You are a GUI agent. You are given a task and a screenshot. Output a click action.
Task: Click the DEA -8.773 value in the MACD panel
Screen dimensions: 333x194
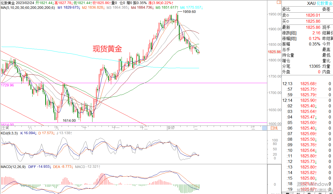pos(63,167)
